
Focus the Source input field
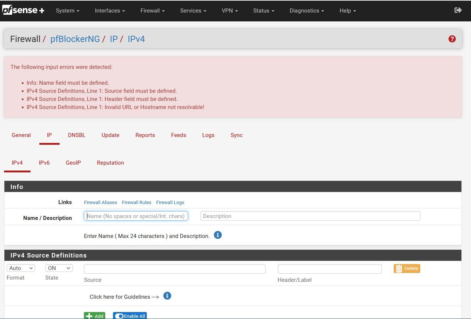pos(175,269)
